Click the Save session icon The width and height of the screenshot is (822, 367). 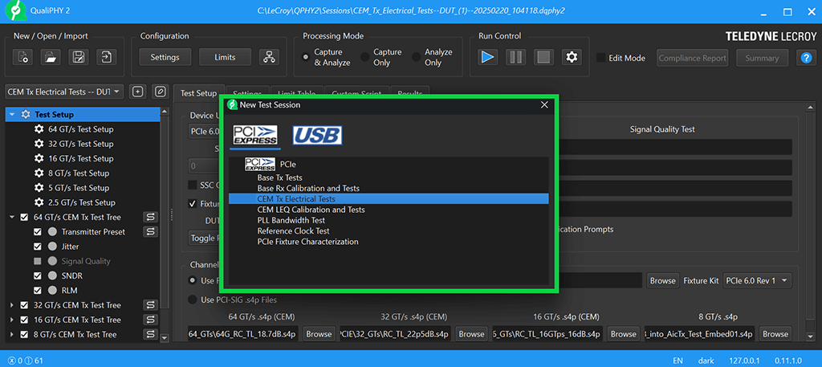coord(78,57)
